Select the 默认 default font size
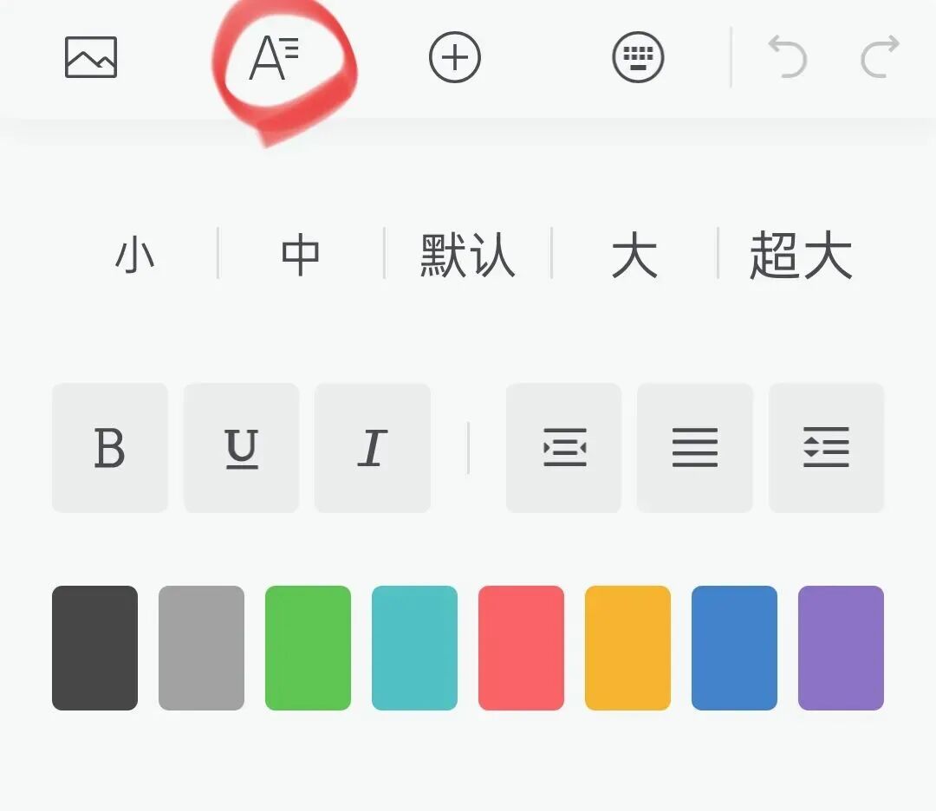The width and height of the screenshot is (936, 811). 468,252
